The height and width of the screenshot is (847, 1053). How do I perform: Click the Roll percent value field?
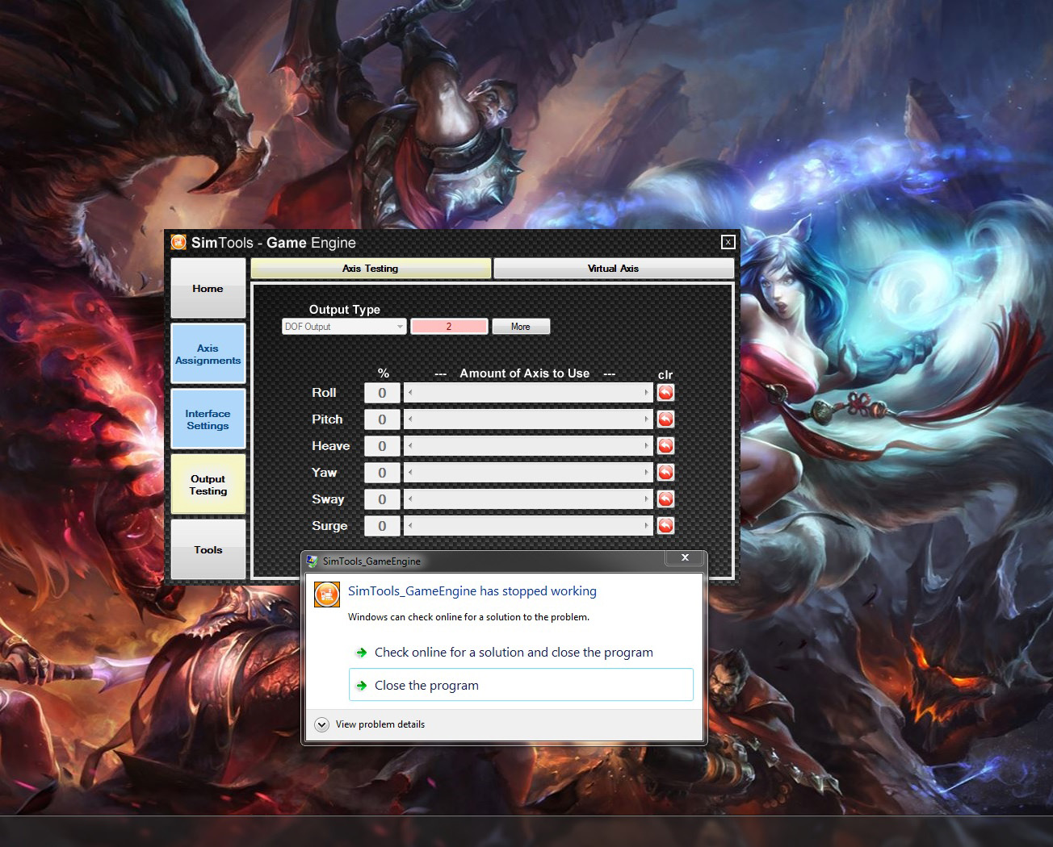[x=382, y=393]
